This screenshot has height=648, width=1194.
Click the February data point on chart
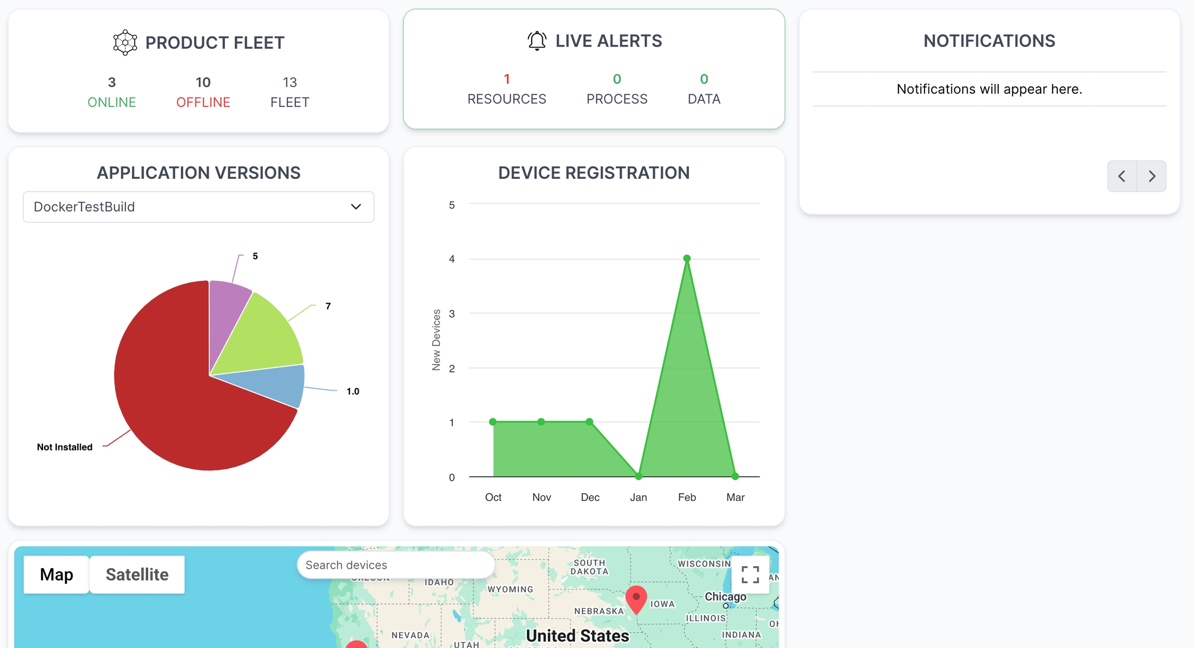[687, 258]
